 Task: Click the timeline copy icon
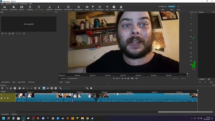coord(11,88)
